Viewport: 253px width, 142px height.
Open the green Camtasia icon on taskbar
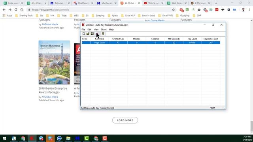87,138
